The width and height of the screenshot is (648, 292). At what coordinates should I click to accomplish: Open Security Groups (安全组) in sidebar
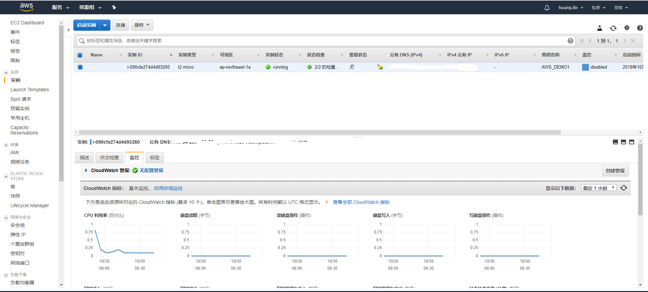[18, 225]
